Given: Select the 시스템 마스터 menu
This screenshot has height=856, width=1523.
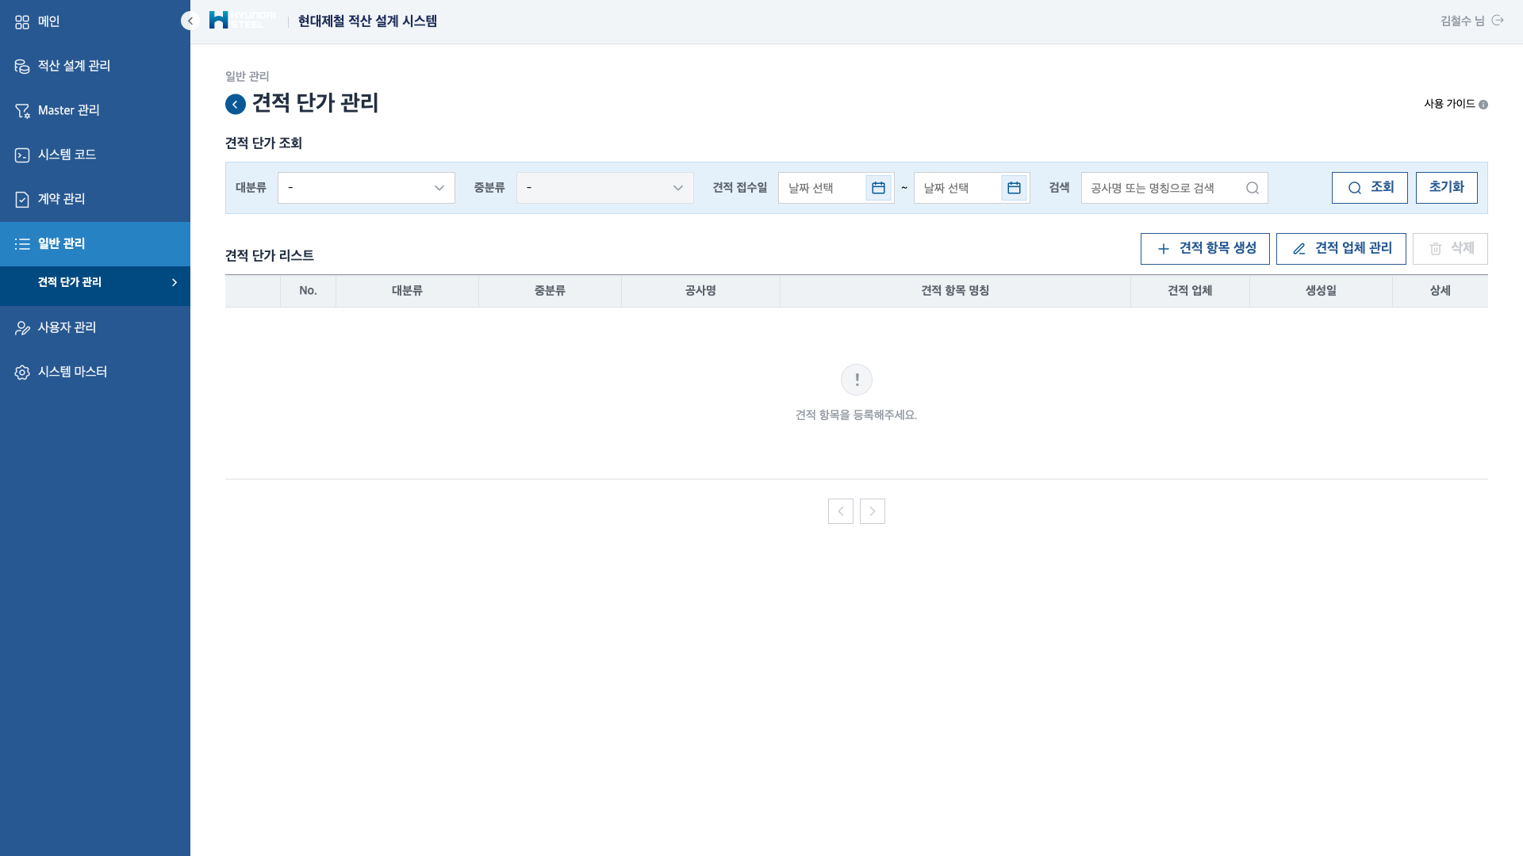Looking at the screenshot, I should pos(72,372).
